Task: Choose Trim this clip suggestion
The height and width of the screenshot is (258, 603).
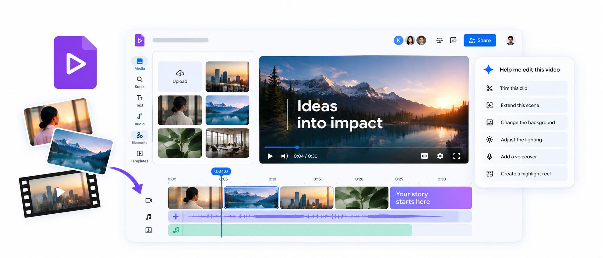Action: click(524, 88)
